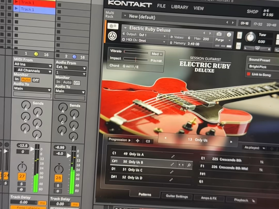Click the C3 key field
This screenshot has height=209, width=279.
(x=148, y=141)
